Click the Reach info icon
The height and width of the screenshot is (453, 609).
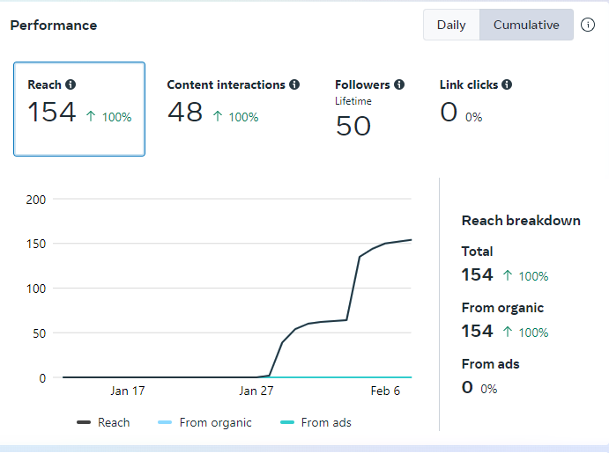(x=71, y=85)
